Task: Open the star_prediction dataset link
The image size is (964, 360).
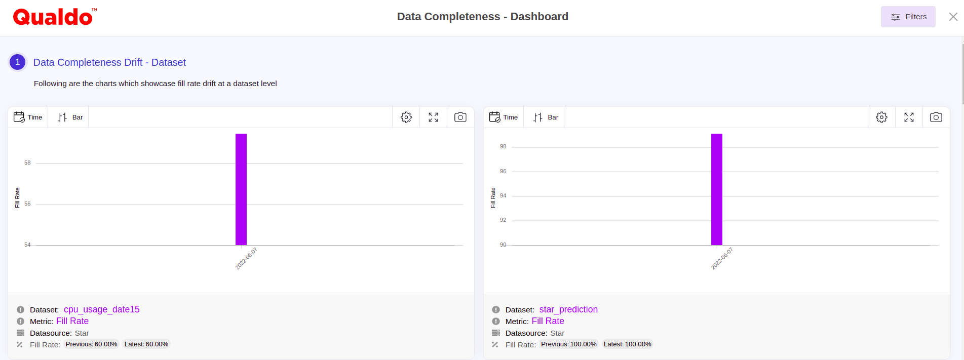Action: [568, 309]
